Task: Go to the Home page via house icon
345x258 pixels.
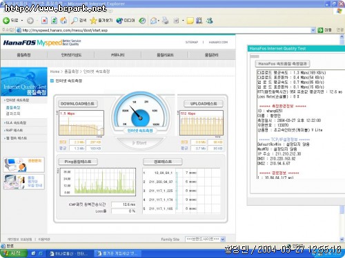Action: (x=63, y=21)
